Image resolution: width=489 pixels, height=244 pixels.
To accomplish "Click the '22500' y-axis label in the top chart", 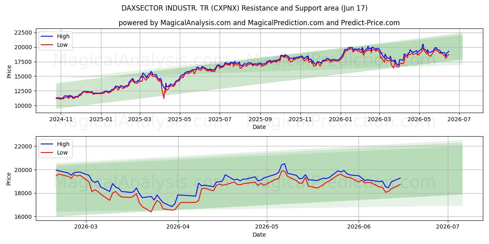I will click(x=23, y=33).
